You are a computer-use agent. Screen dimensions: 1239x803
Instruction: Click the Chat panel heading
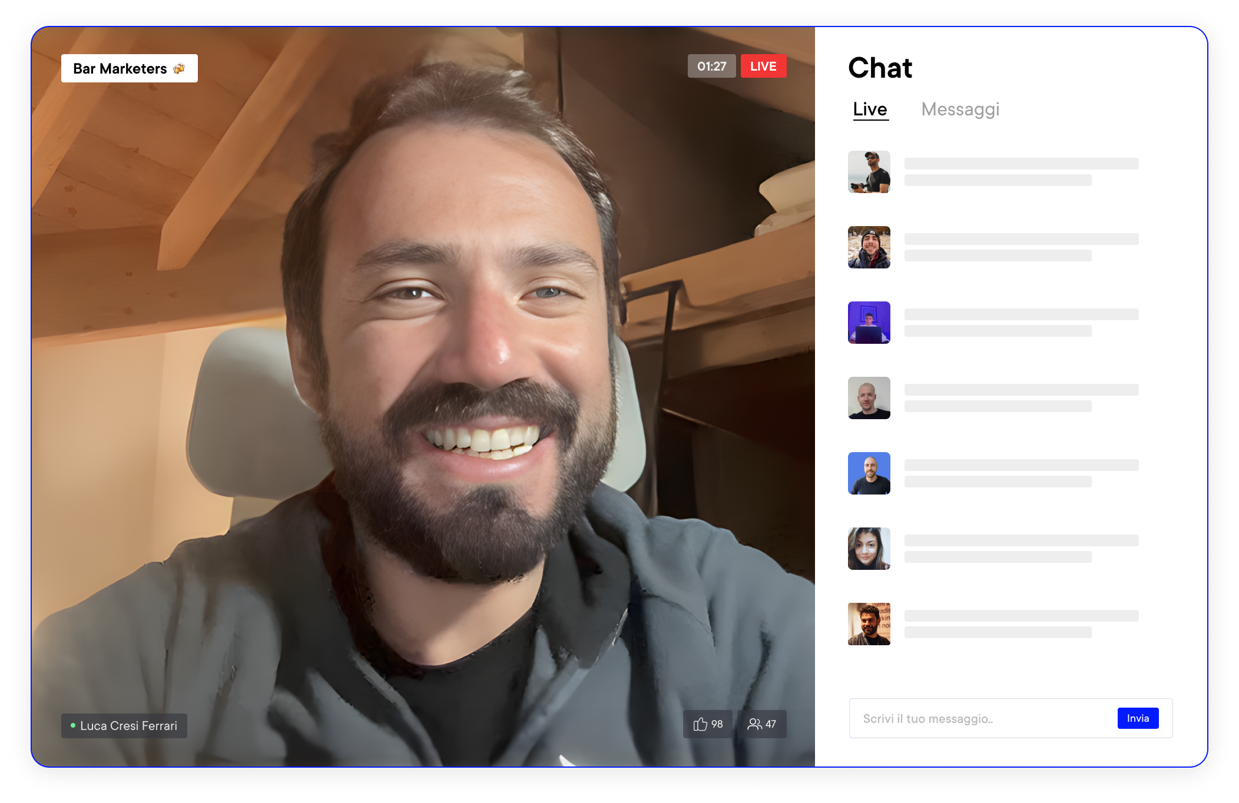coord(880,68)
